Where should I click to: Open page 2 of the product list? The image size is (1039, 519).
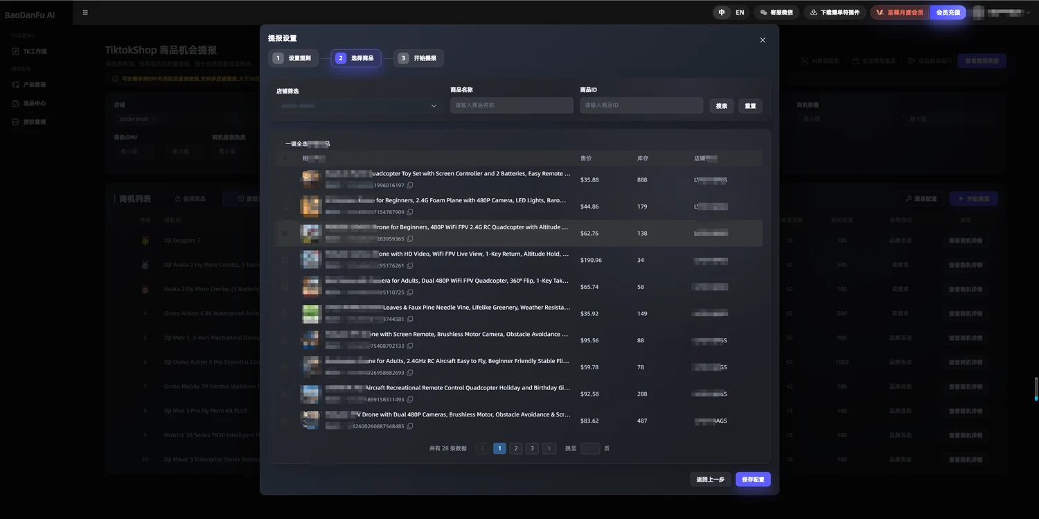click(516, 448)
